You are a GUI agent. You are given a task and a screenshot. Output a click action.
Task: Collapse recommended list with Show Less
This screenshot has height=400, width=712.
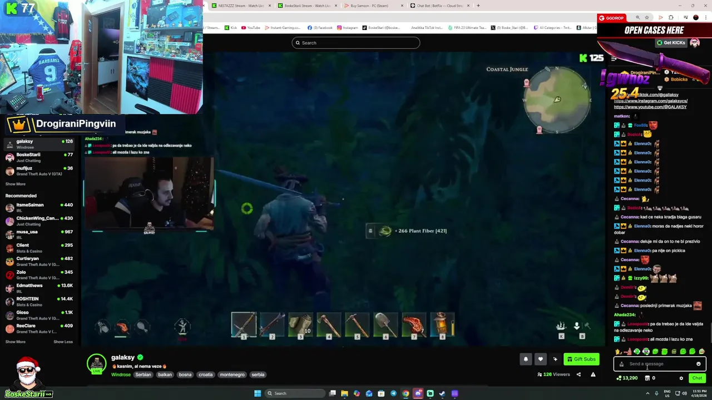(x=63, y=342)
